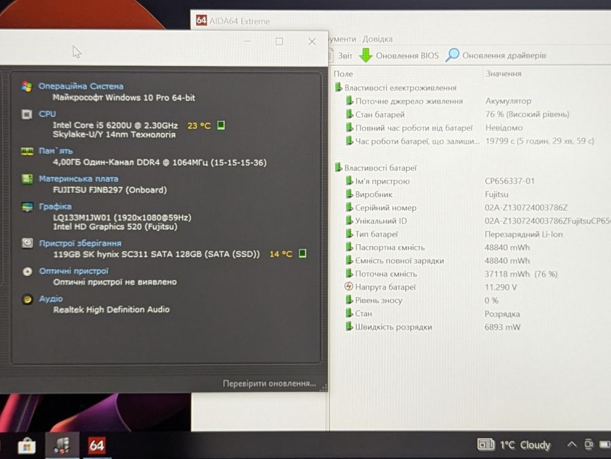This screenshot has width=611, height=459.
Task: Click the 11.290 V voltage value
Action: [500, 287]
